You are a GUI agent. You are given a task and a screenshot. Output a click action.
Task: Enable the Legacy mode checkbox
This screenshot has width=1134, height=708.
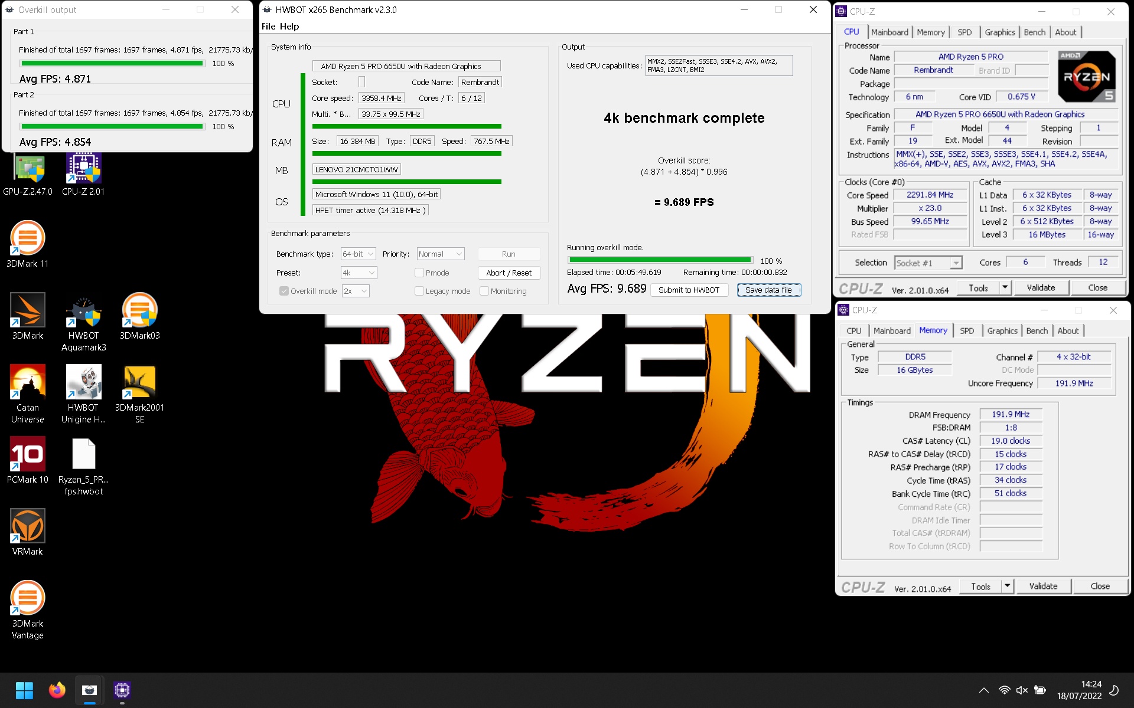pos(419,291)
